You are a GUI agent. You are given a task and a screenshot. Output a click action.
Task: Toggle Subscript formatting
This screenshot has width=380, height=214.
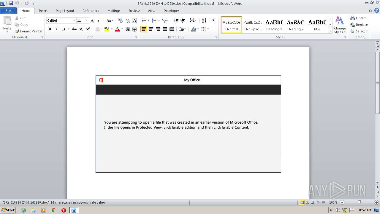coord(81,29)
